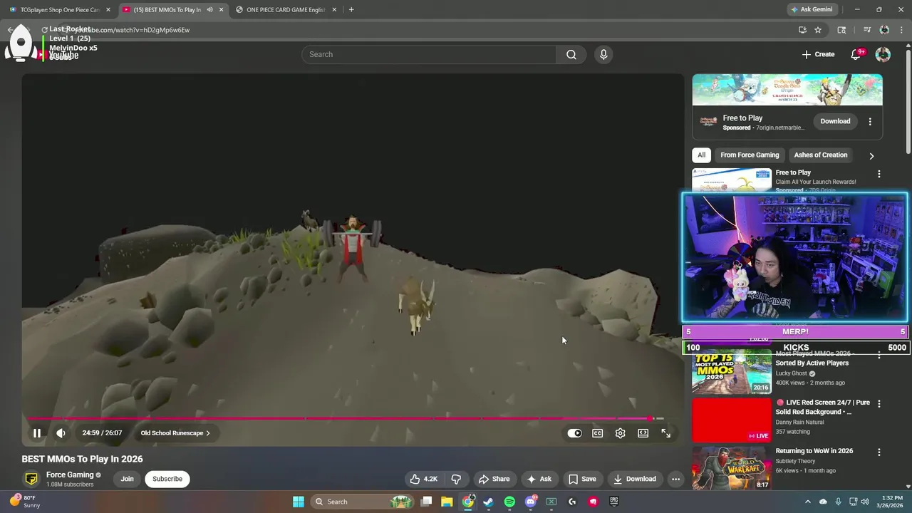Viewport: 912px width, 513px height.
Task: Open options for Free to Play sponsored video
Action: tap(879, 174)
